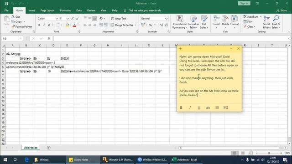Toggle Underline in the ribbon Font group

tap(49, 25)
